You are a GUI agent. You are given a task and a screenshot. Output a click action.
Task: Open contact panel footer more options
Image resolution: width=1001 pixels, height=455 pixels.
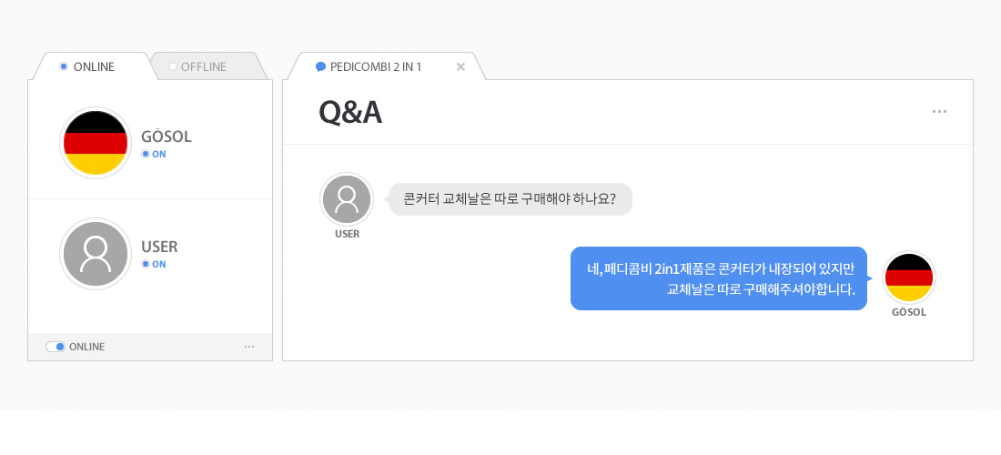coord(249,347)
